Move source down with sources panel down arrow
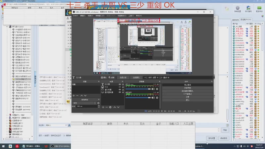This screenshot has width=265, height=149. [118, 107]
